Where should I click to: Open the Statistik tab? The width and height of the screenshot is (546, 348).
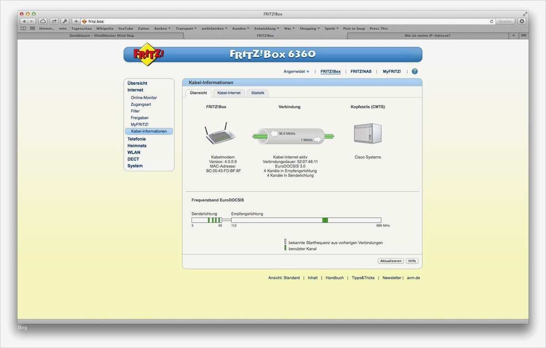(258, 93)
